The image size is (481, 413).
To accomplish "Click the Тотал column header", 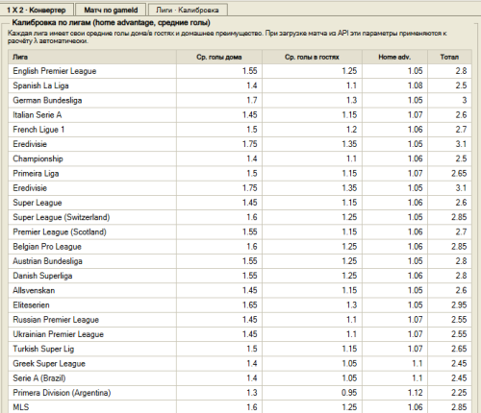I will 449,57.
